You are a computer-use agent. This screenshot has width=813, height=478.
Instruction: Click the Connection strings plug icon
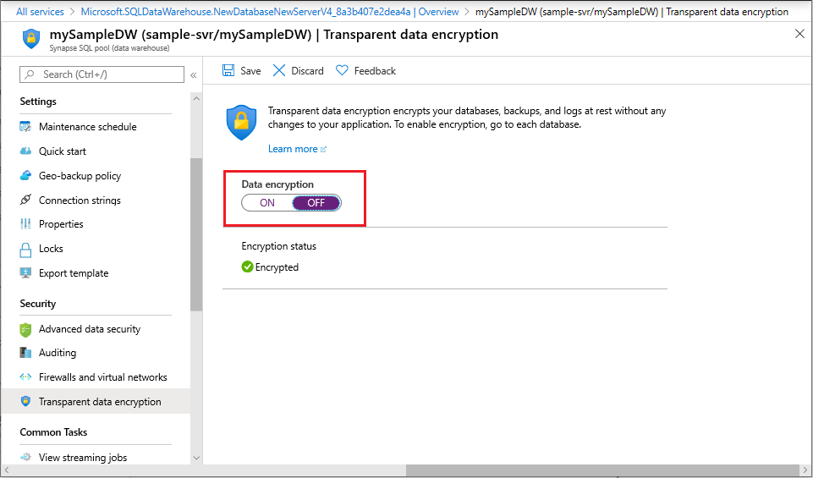(x=25, y=200)
